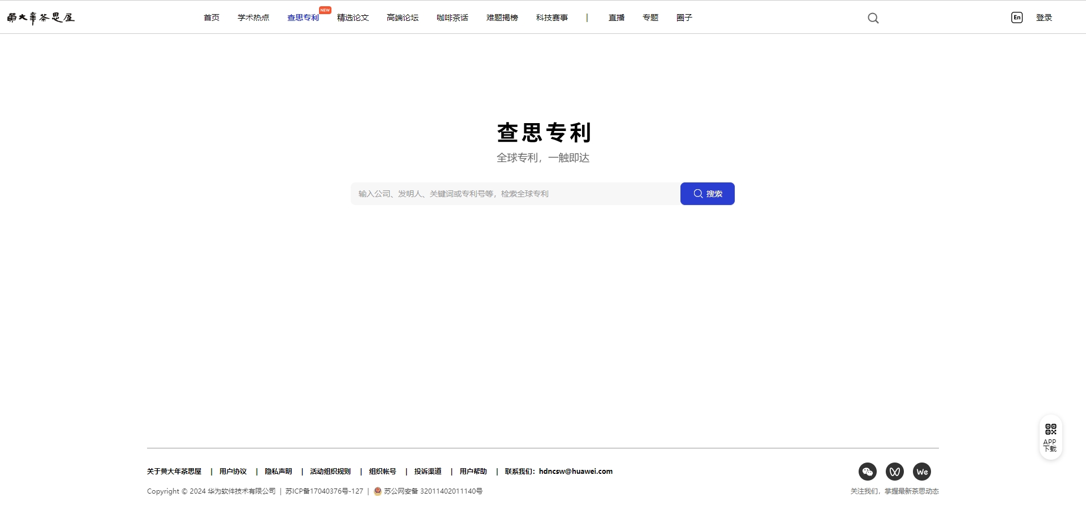This screenshot has height=519, width=1086.
Task: Click the hdncsw@huawei.com contact email
Action: tap(575, 471)
